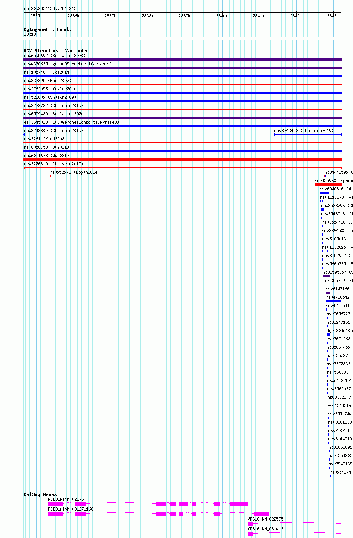Click the nsv522009 (Shaikh2009) label

(x=50, y=97)
